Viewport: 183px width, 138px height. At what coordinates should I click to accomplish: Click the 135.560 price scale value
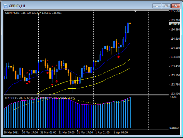coord(175,11)
